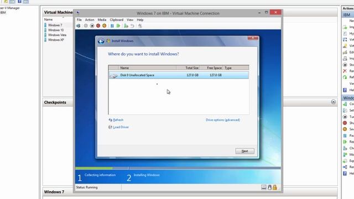Click the Connect icon in Windows 7 actions
This screenshot has height=199, width=354.
click(x=345, y=104)
